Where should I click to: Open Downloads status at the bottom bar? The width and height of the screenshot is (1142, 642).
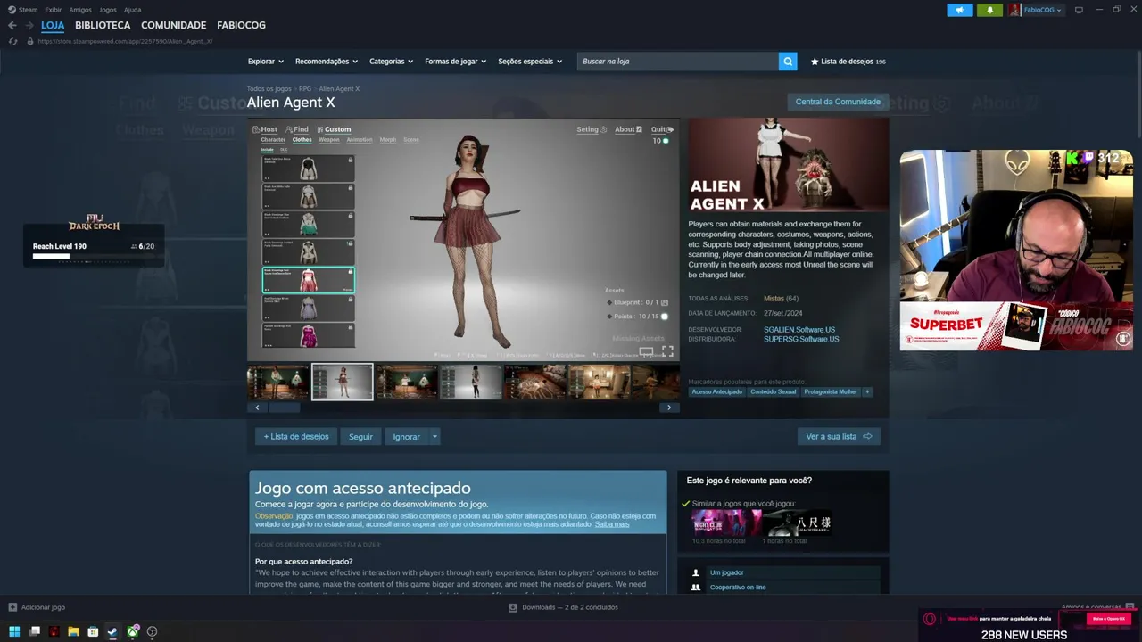pos(563,607)
